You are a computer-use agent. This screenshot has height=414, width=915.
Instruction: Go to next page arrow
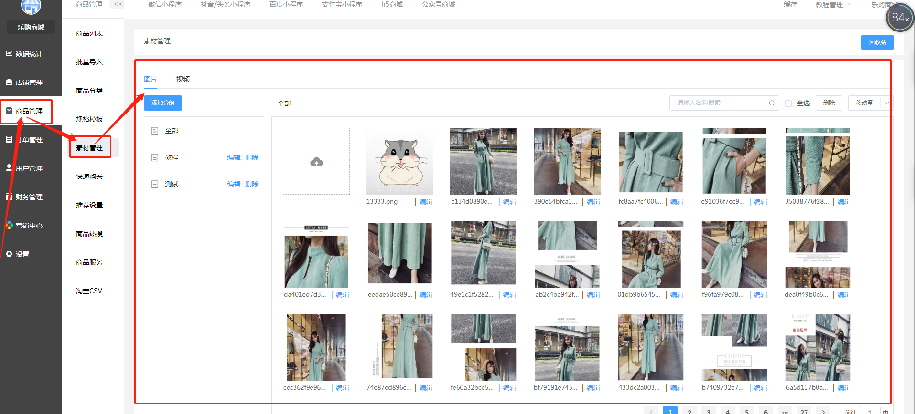coord(823,412)
